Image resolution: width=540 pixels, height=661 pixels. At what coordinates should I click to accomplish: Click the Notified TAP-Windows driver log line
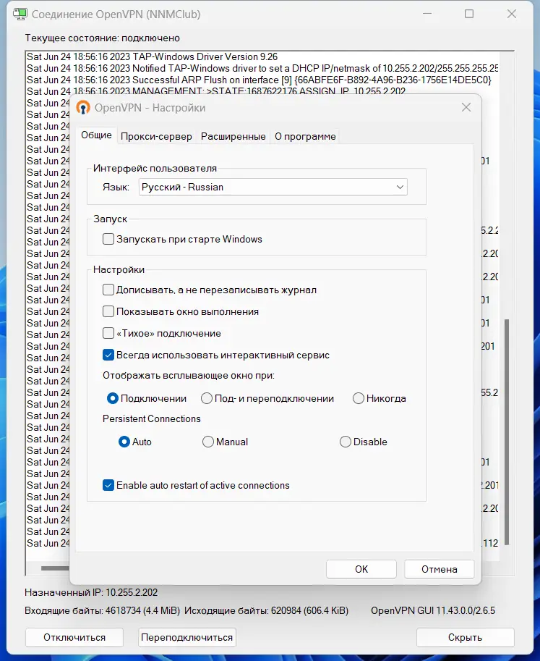[x=262, y=68]
